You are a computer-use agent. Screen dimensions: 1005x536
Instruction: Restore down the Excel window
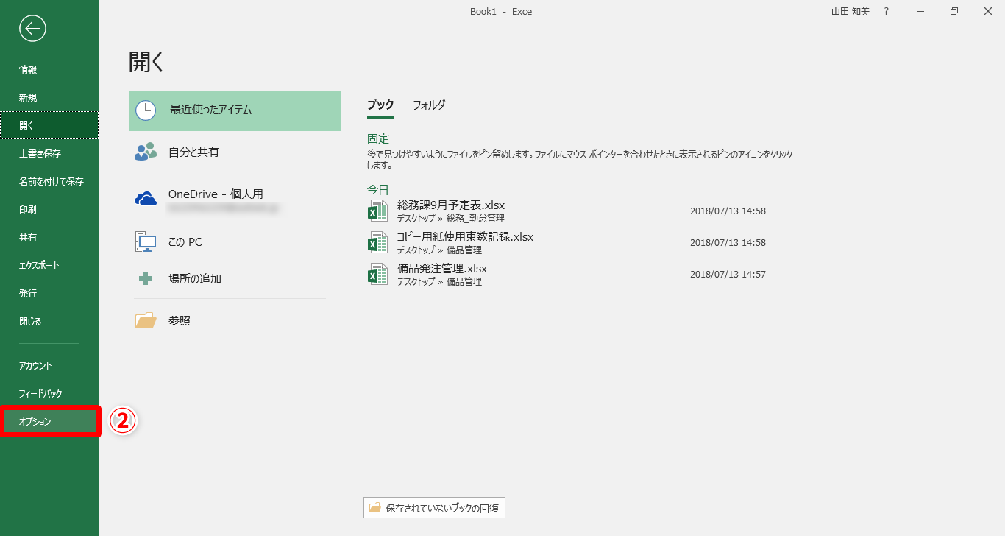(x=954, y=11)
